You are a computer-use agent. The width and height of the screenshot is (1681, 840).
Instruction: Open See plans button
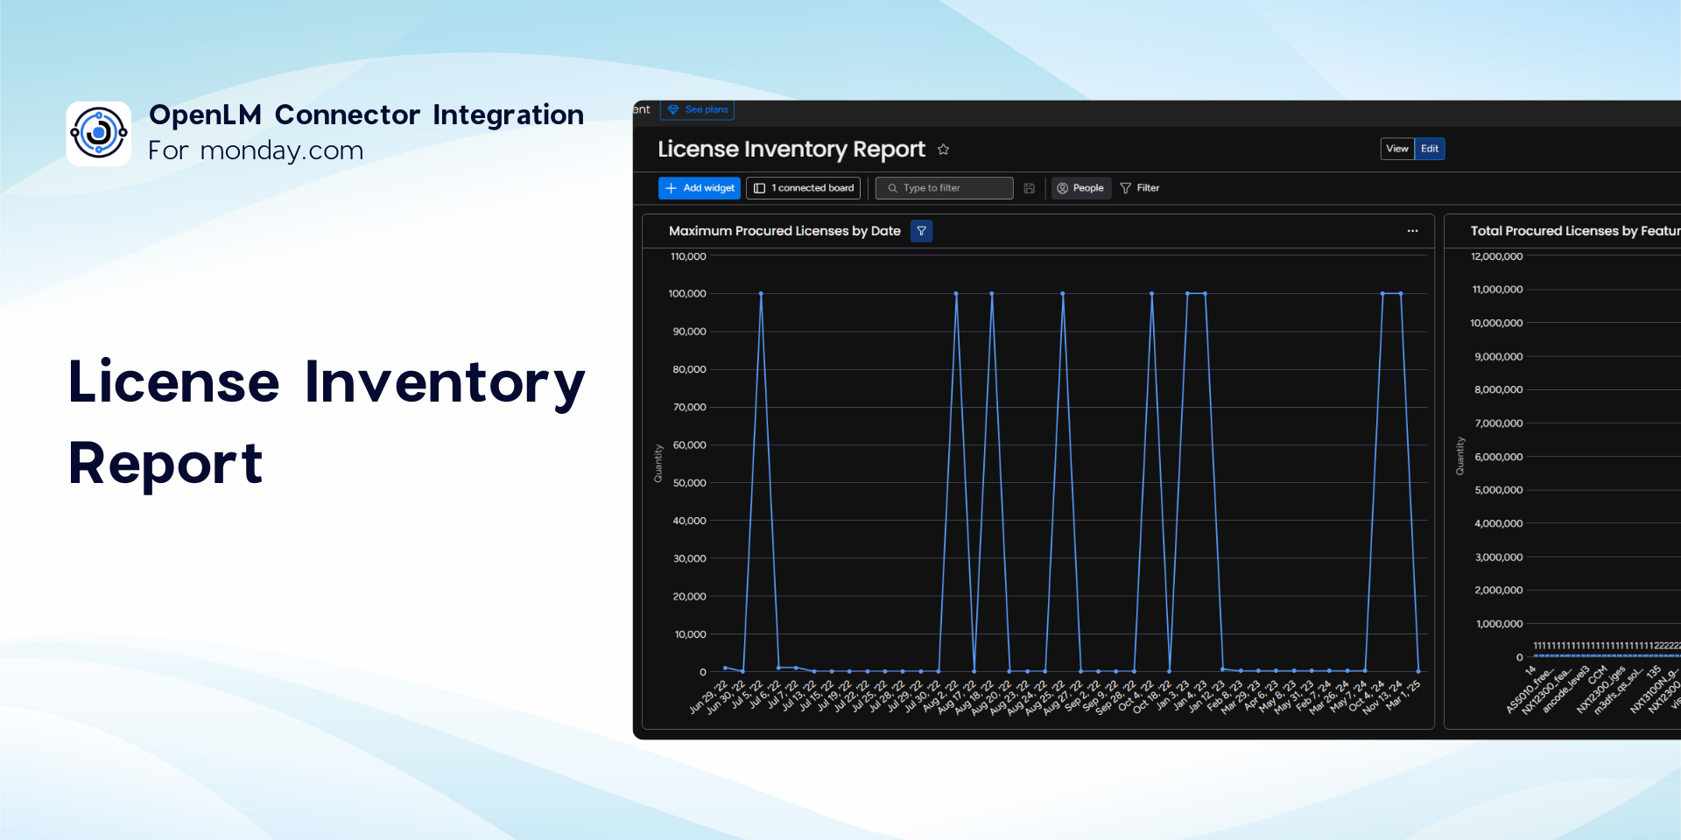pos(697,110)
